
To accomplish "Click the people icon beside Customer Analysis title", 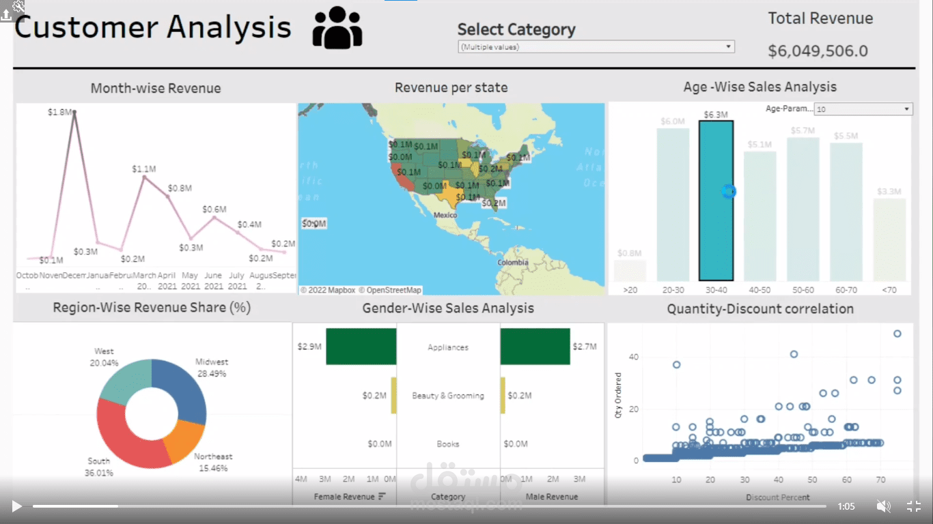I will tap(336, 27).
